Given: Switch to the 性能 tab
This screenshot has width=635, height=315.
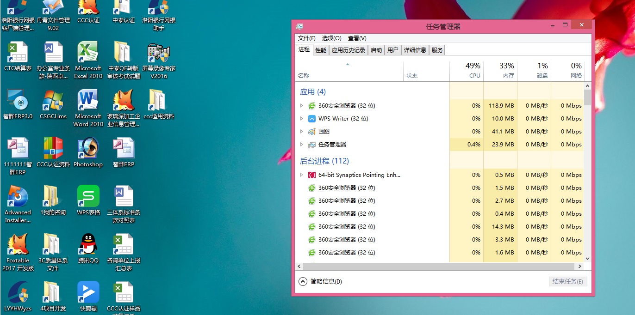Looking at the screenshot, I should click(x=321, y=50).
